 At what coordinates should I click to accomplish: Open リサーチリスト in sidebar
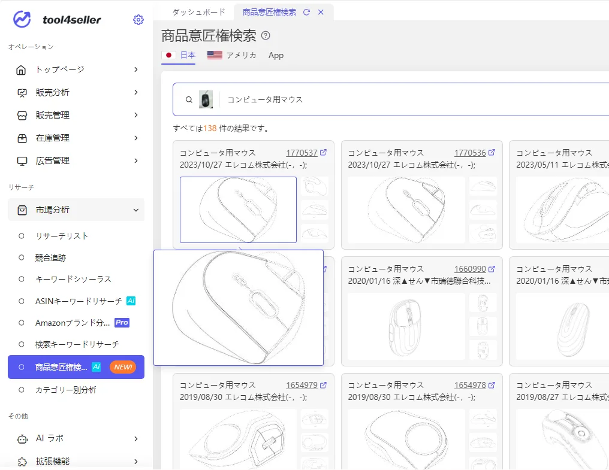62,236
